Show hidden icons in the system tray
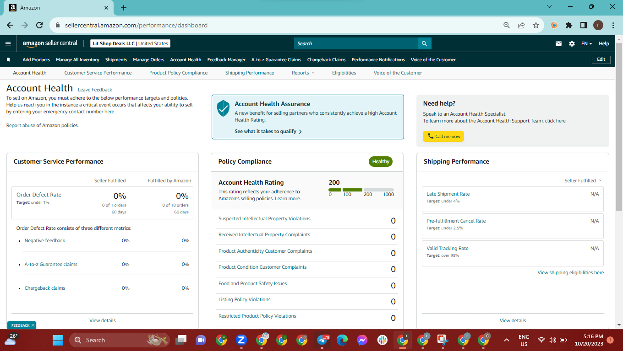 pyautogui.click(x=507, y=340)
